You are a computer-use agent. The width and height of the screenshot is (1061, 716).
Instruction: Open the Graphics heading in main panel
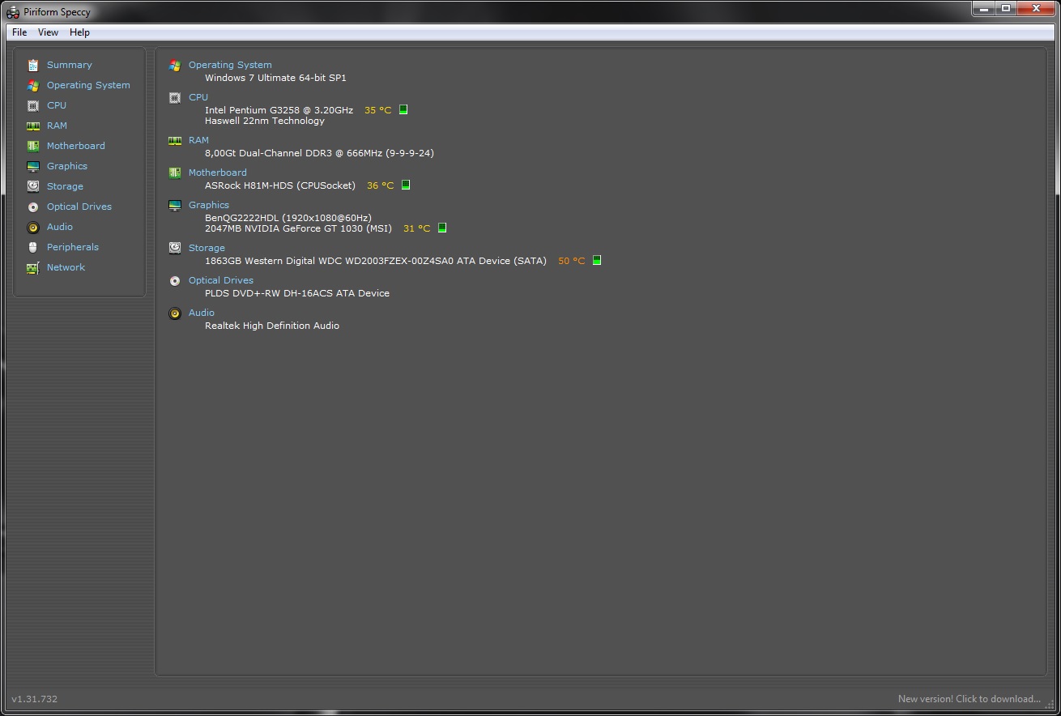pos(209,205)
